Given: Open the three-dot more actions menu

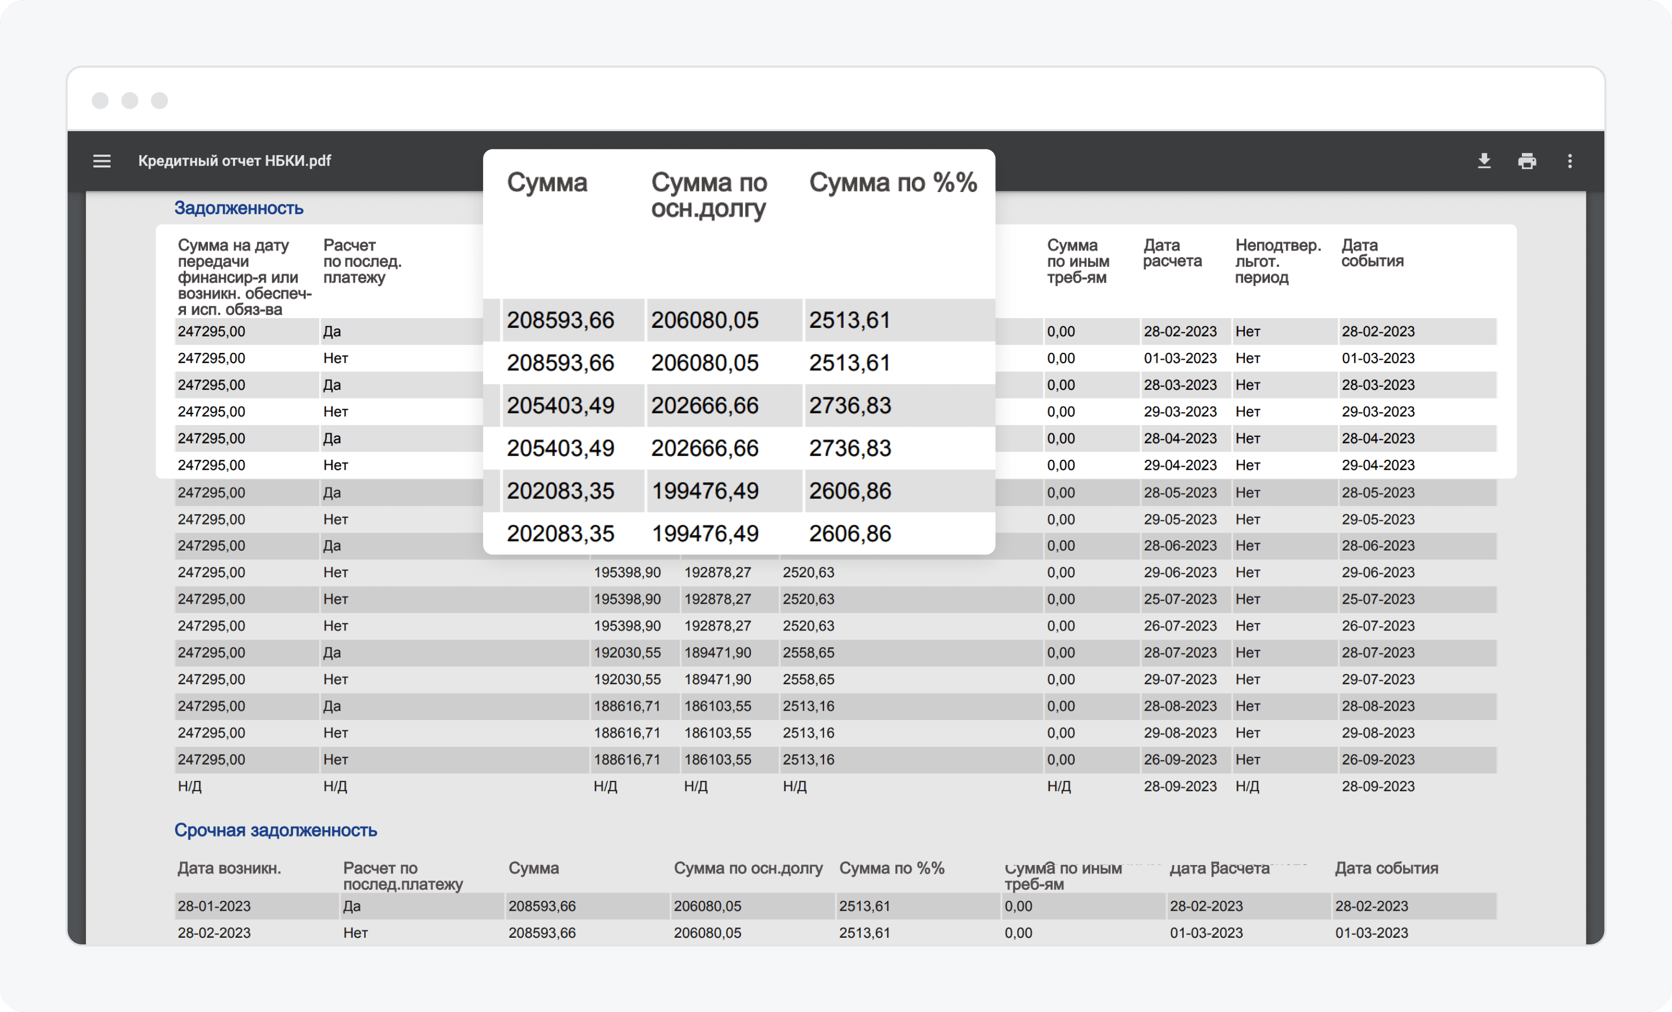Looking at the screenshot, I should click(1570, 161).
